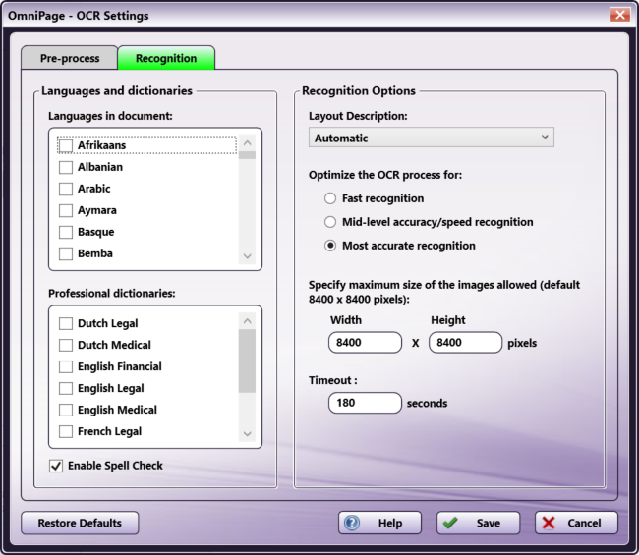Select the Recognition tab

pos(166,58)
